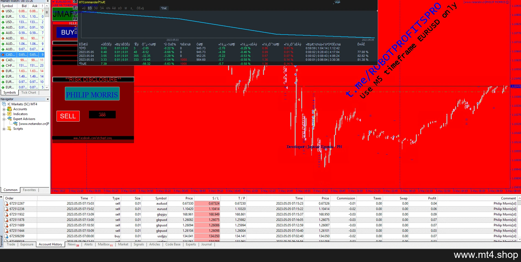Open the Exposure tab in Terminal

pos(27,244)
